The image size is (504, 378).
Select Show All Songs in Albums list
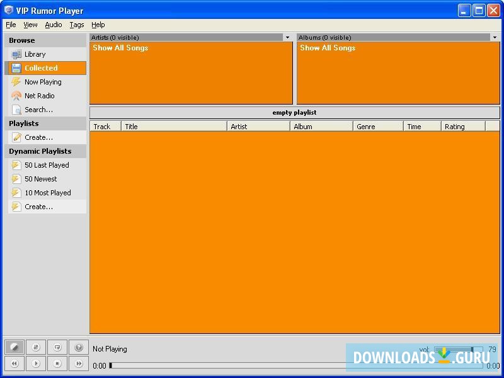tap(328, 48)
